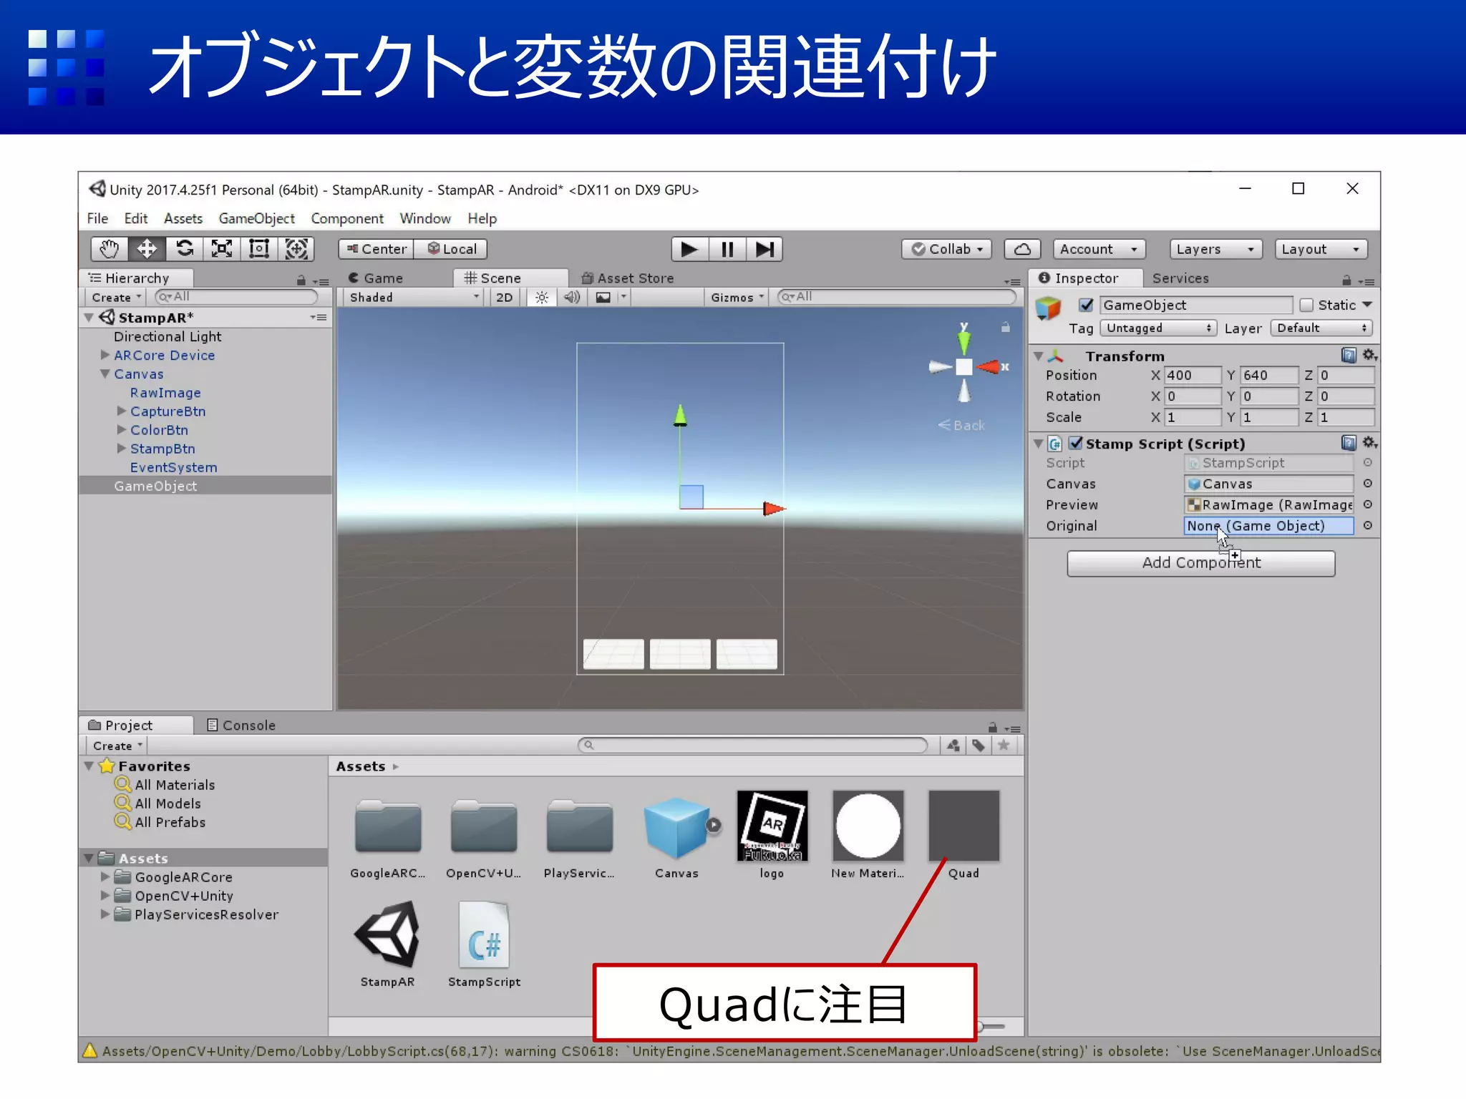Collapse the Transform component
The image size is (1466, 1099).
[x=1039, y=356]
